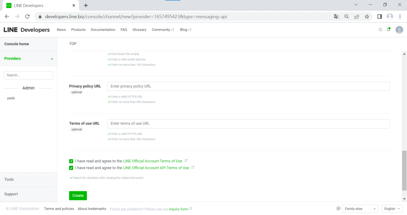Open Support in the sidebar

(x=11, y=194)
